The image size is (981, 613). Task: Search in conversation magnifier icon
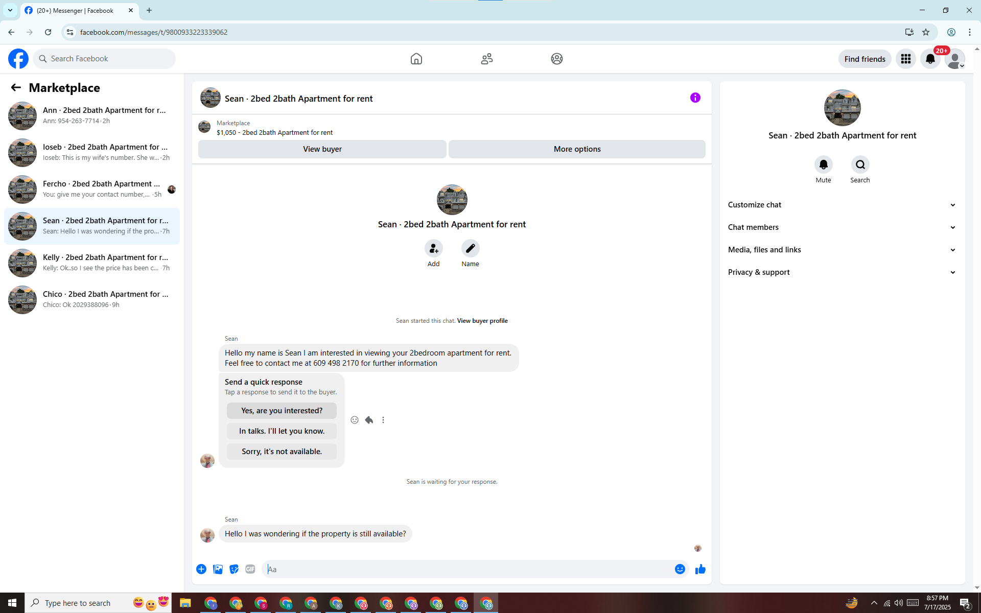[860, 164]
